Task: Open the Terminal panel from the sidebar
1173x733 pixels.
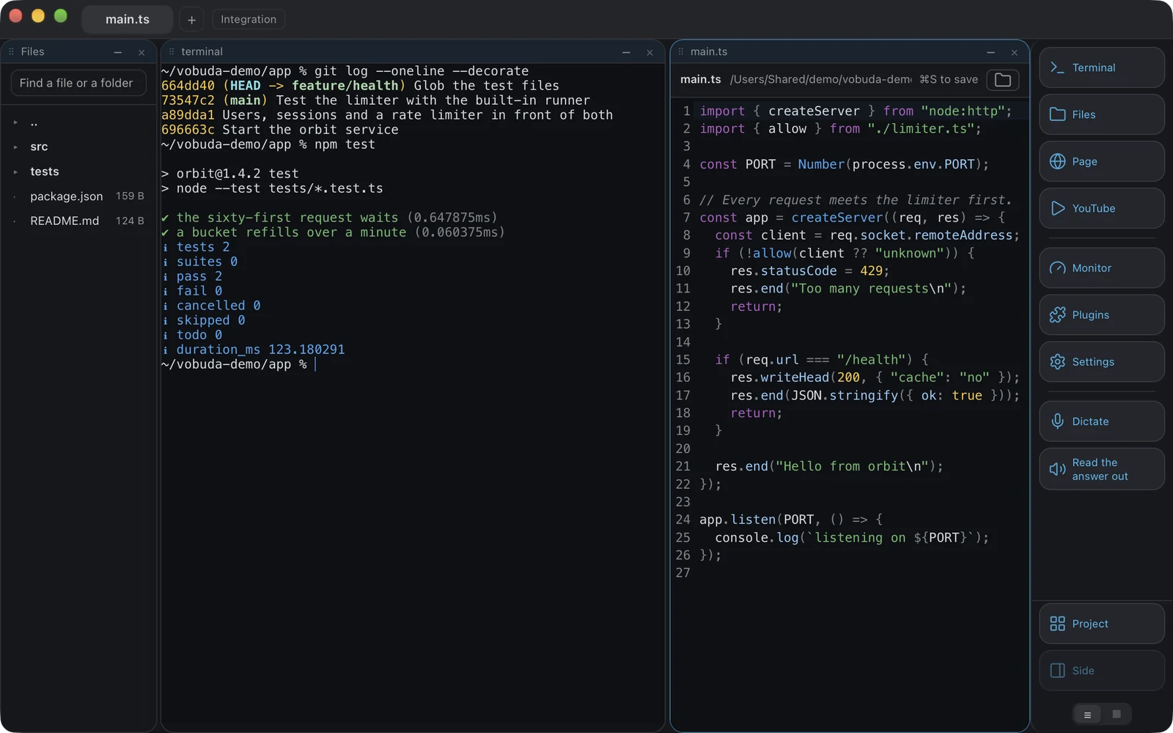Action: click(1101, 67)
